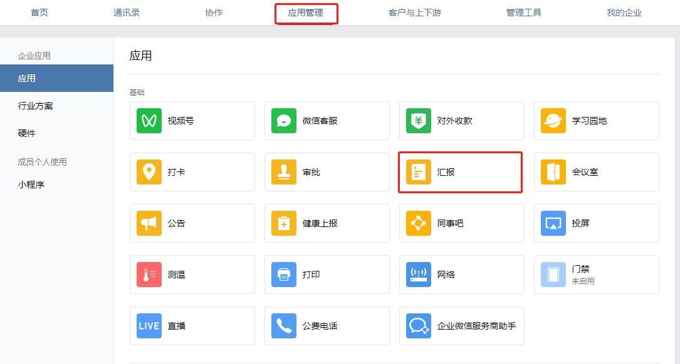Open the 管理工具 top tab
Image resolution: width=680 pixels, height=364 pixels.
coord(524,13)
